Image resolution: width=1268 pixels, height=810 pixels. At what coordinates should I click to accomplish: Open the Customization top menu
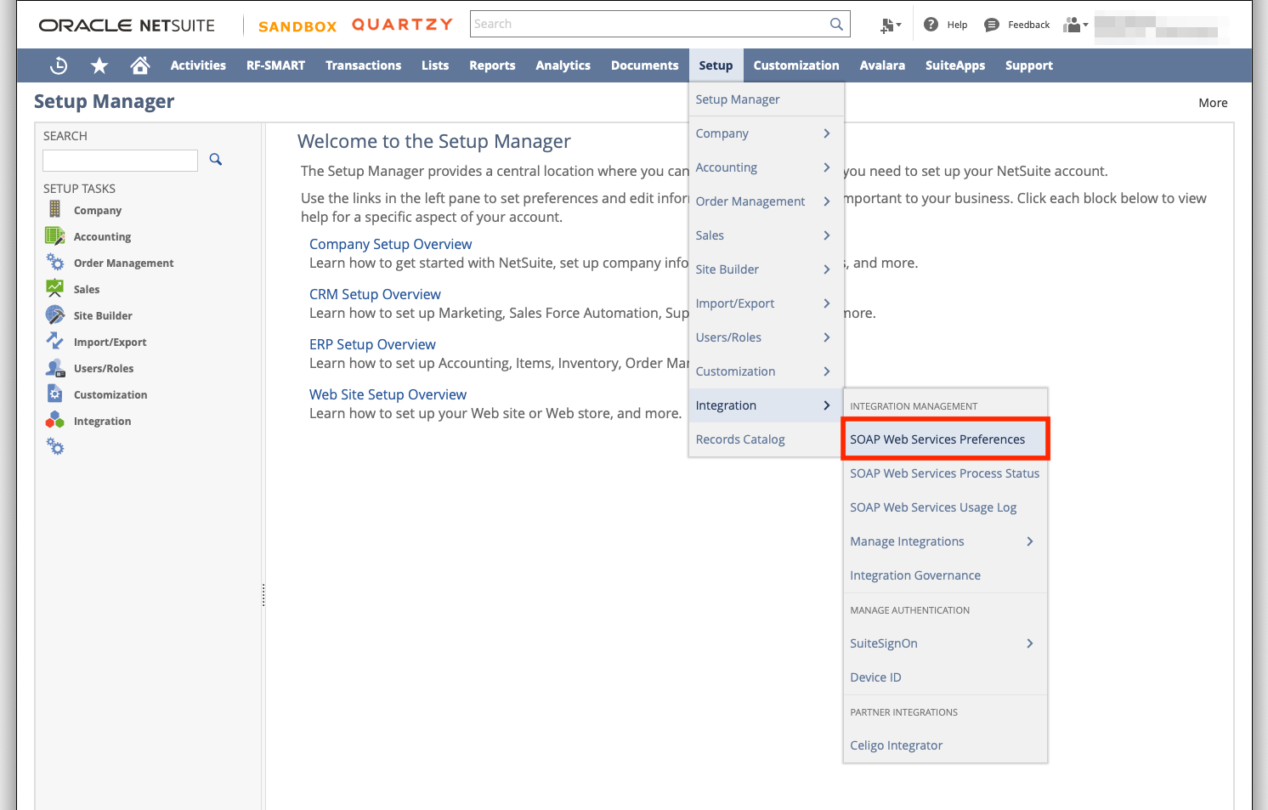[x=795, y=65]
